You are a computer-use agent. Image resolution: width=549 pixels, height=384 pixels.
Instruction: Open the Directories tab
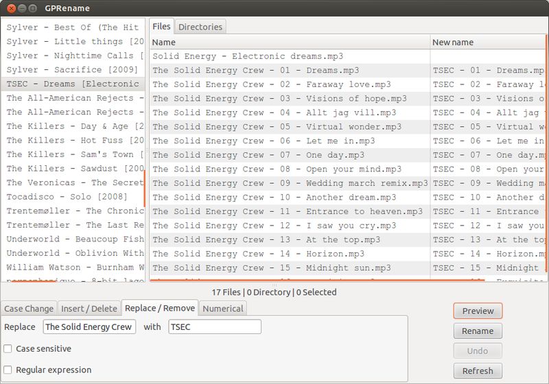200,27
